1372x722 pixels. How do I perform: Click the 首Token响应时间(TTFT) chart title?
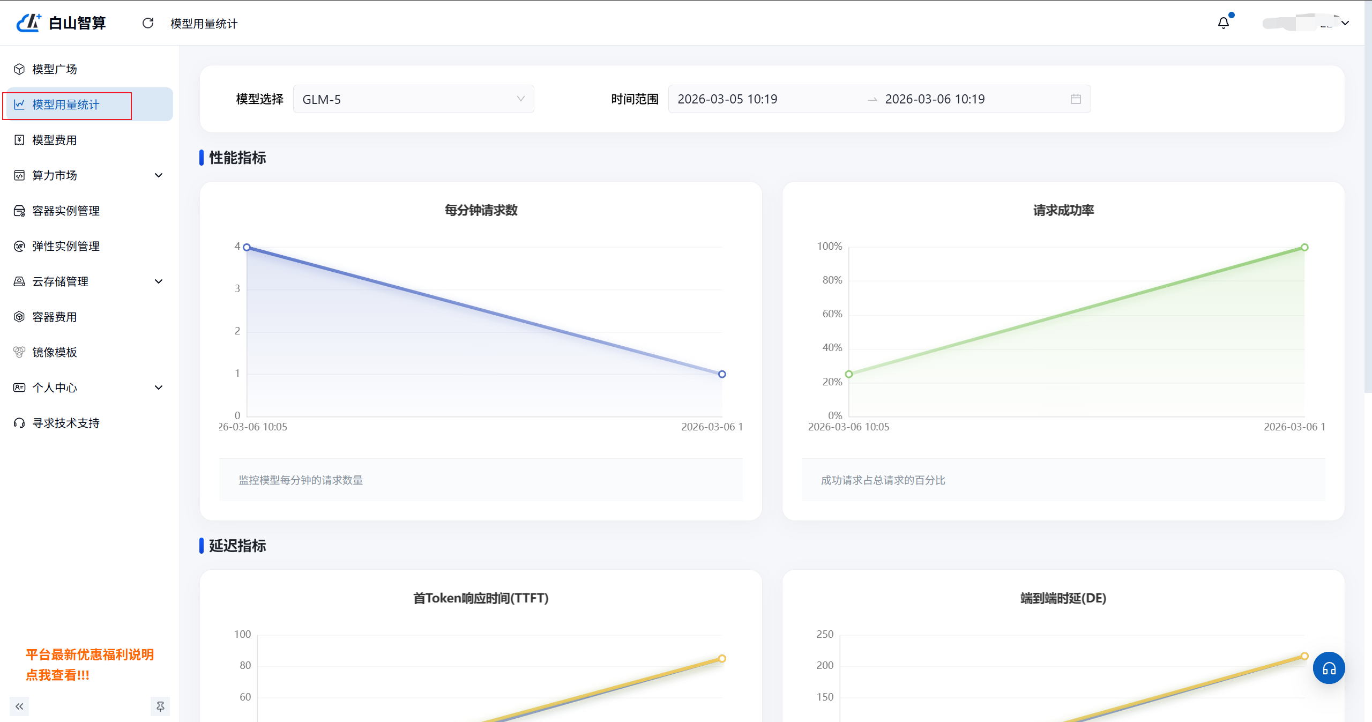tap(481, 598)
